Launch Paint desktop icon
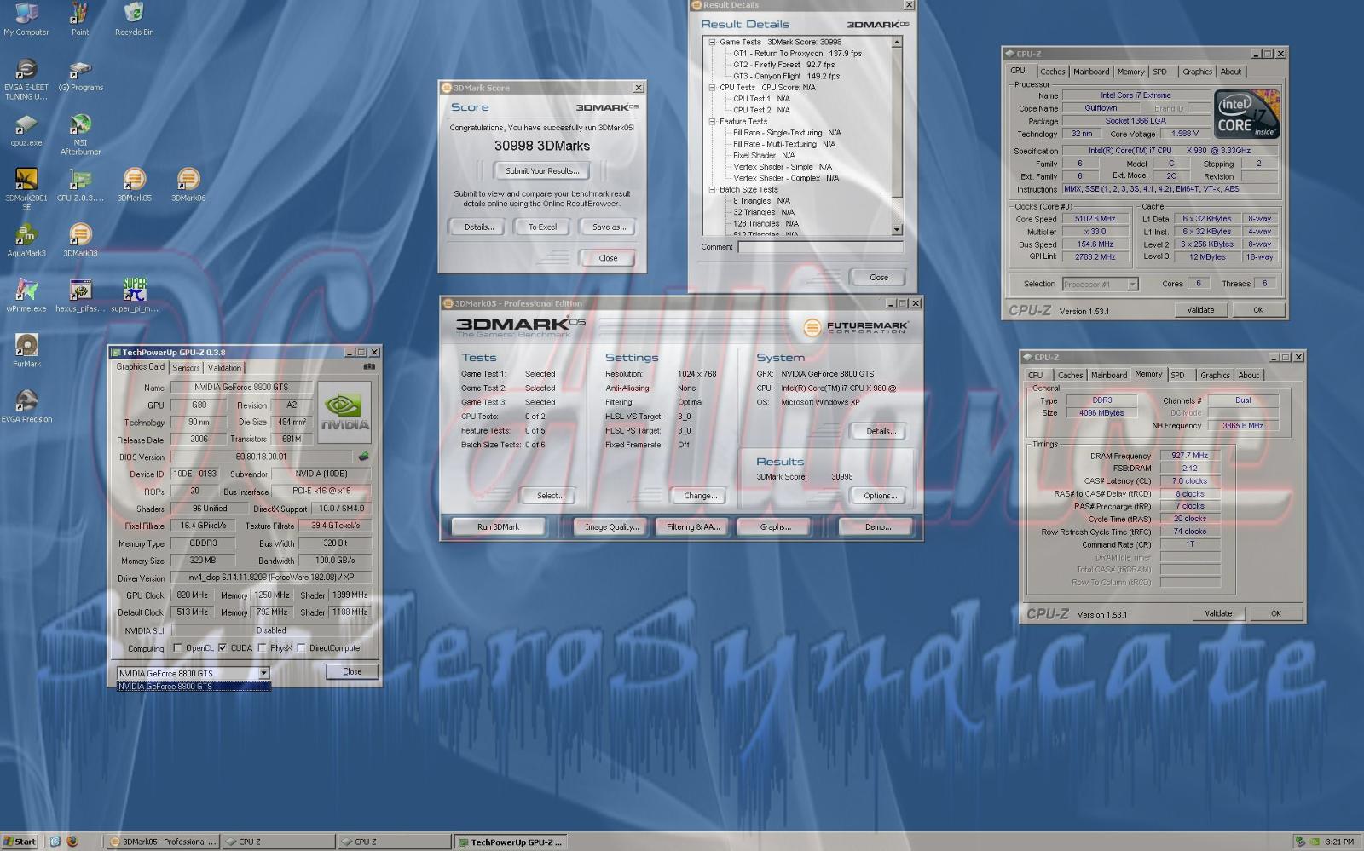1364x851 pixels. (x=80, y=19)
